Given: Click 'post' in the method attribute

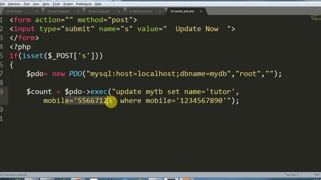Looking at the screenshot, I should (x=120, y=20).
